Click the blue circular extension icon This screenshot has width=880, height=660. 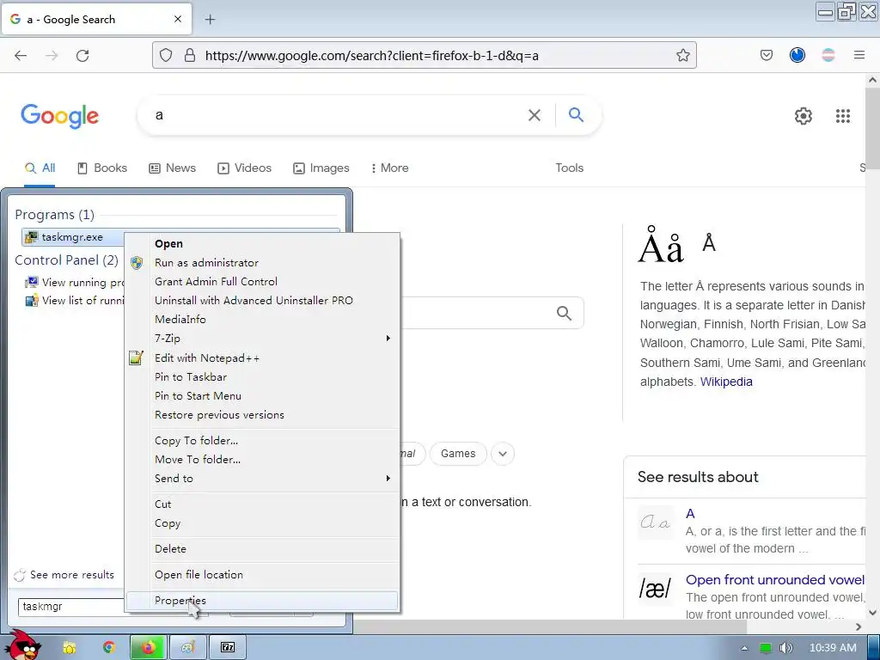[797, 55]
